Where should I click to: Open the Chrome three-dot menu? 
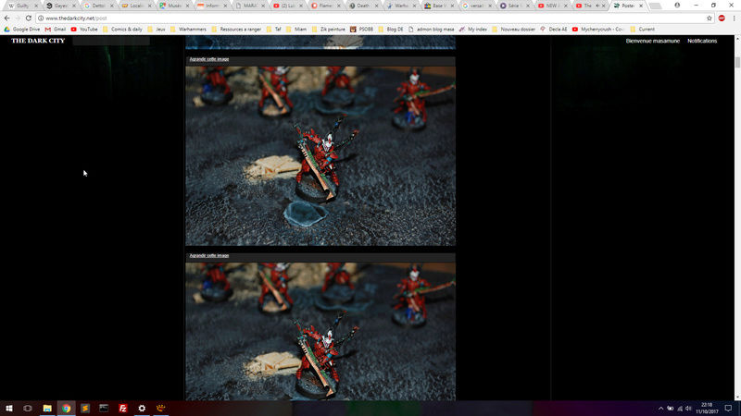734,18
